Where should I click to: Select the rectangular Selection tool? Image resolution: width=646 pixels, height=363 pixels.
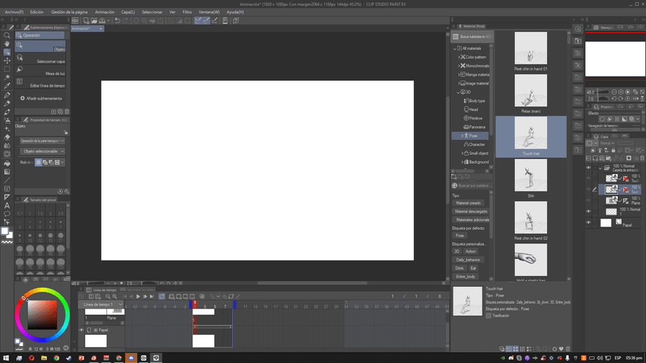7,69
